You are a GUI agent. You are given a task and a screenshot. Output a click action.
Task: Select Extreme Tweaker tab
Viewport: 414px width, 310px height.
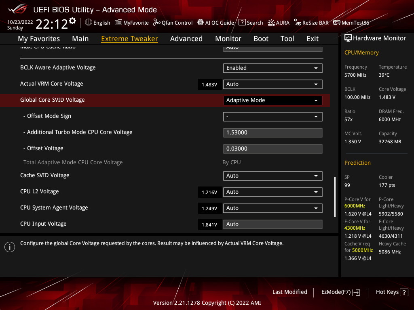130,39
